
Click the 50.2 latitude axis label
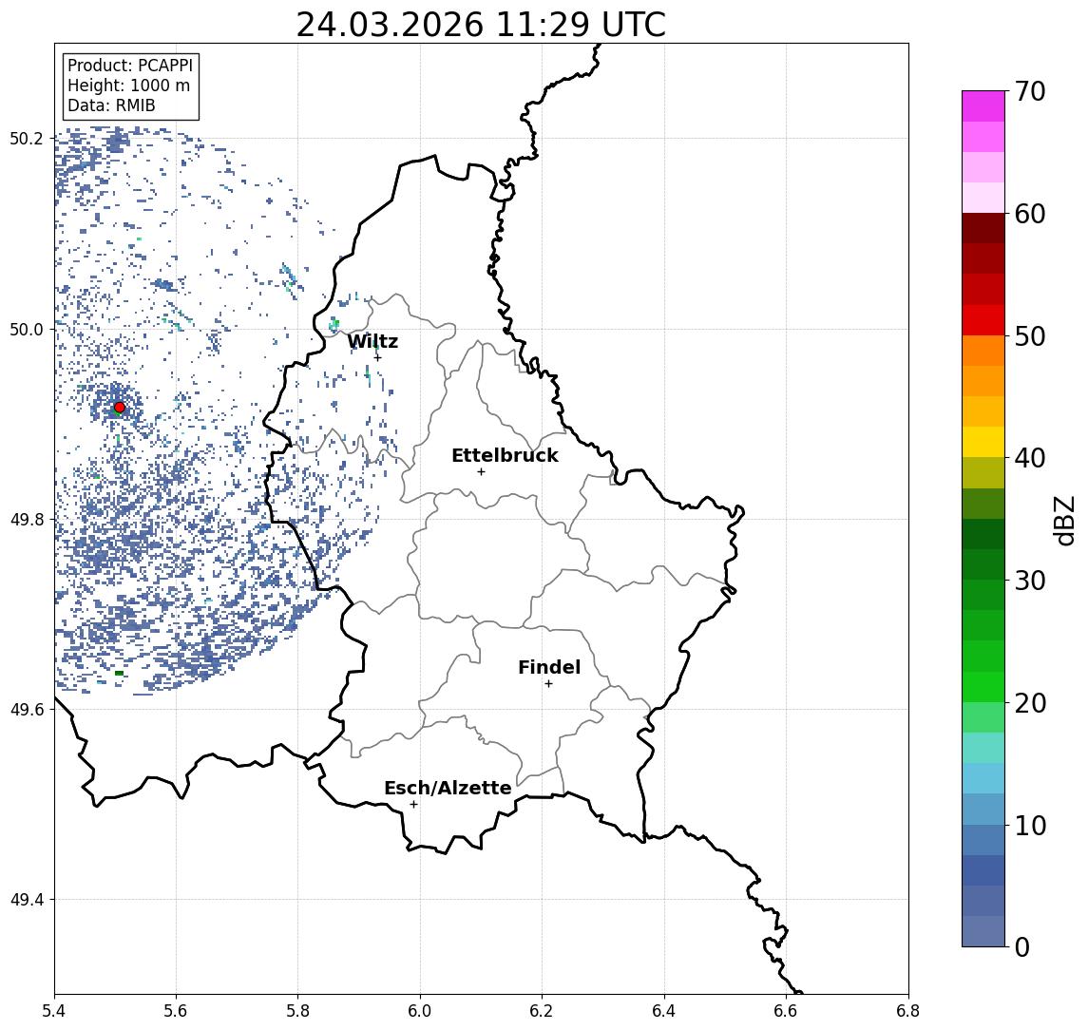26,138
